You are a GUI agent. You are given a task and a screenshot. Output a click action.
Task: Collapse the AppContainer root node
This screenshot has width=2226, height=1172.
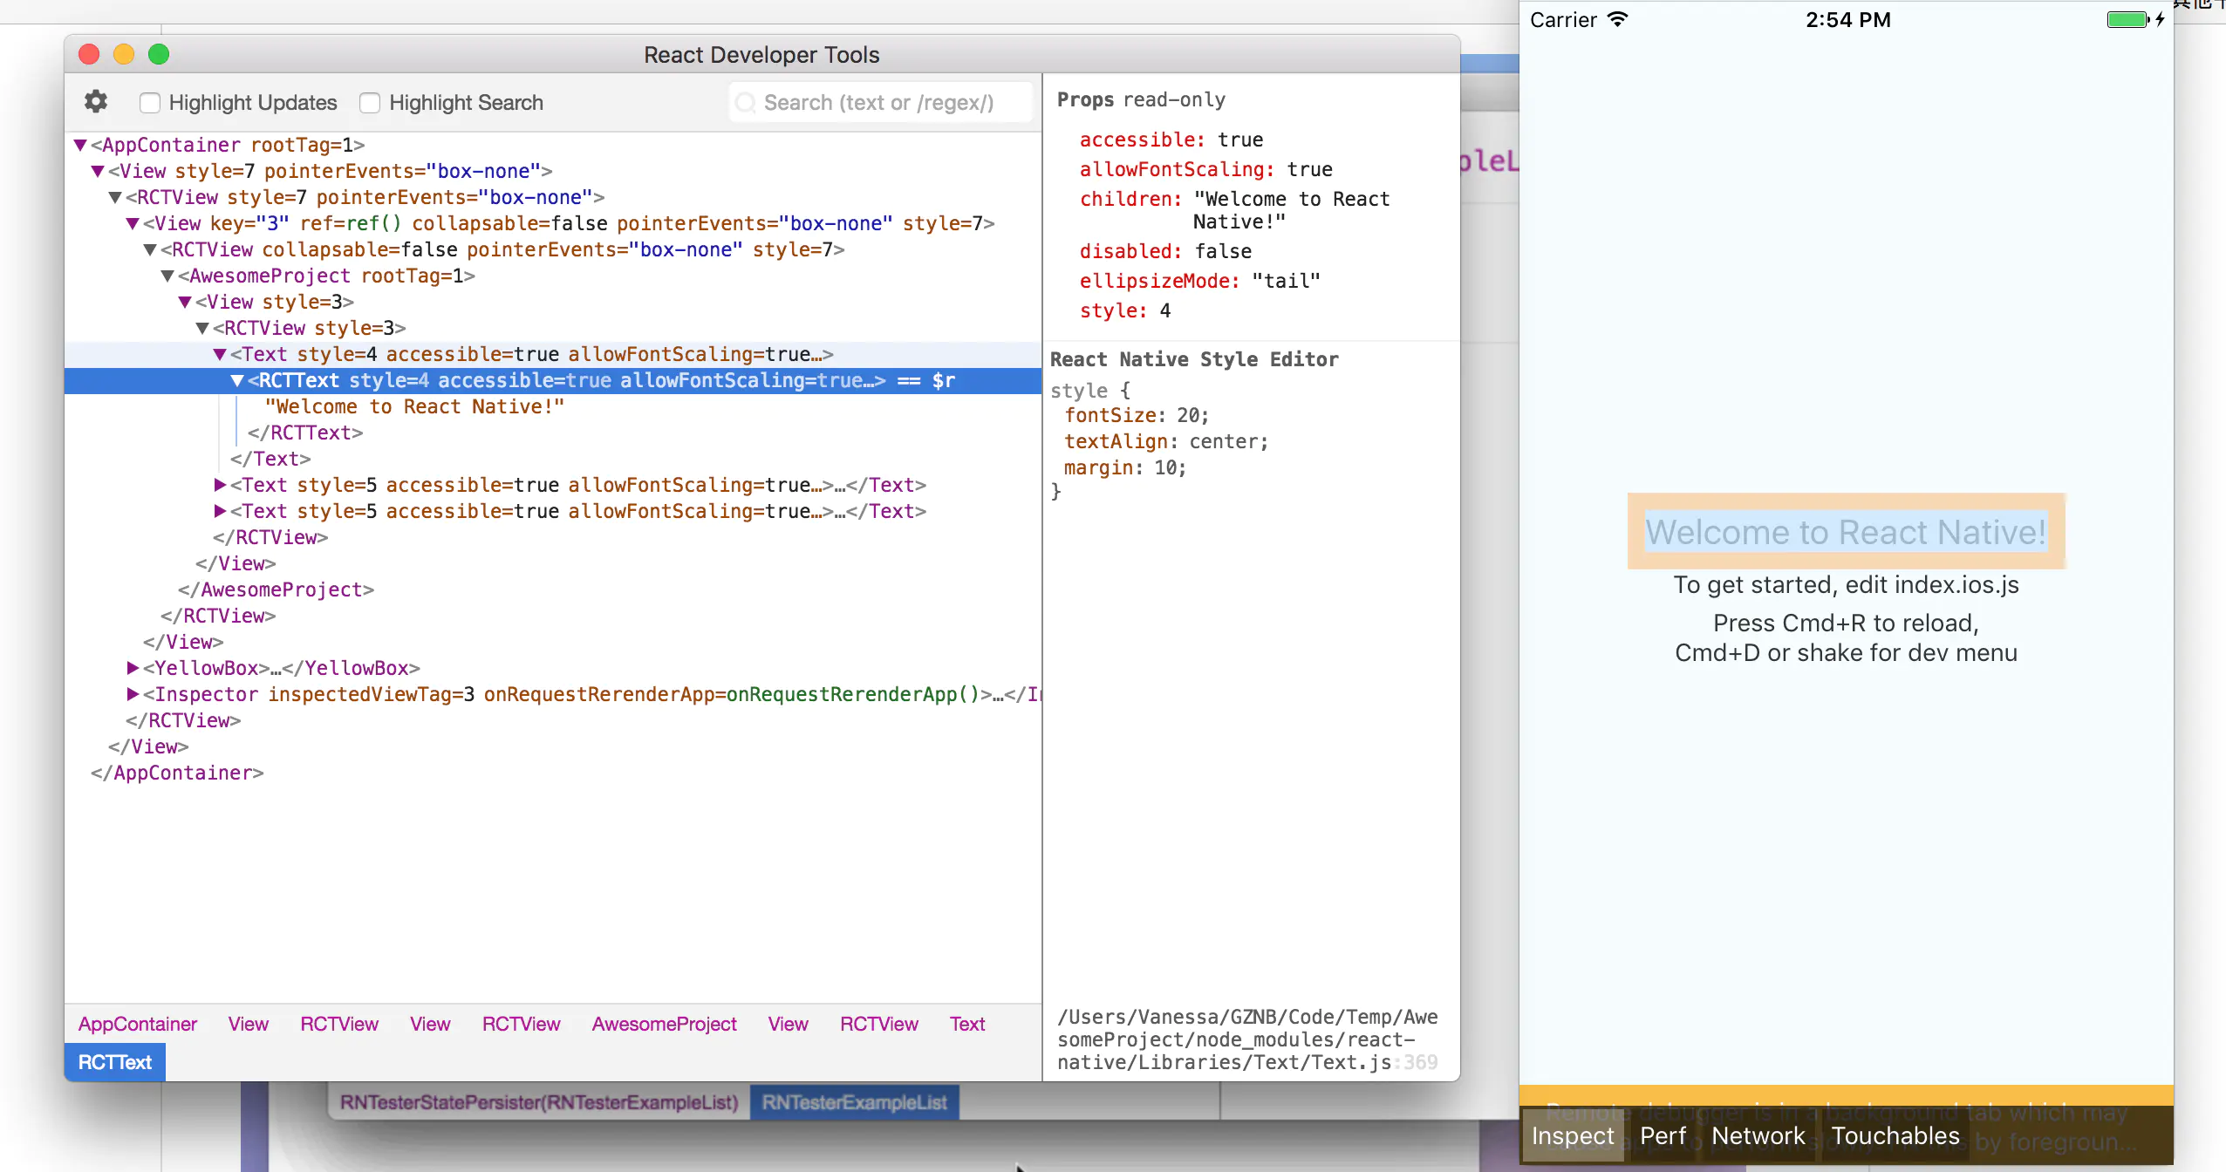click(80, 145)
